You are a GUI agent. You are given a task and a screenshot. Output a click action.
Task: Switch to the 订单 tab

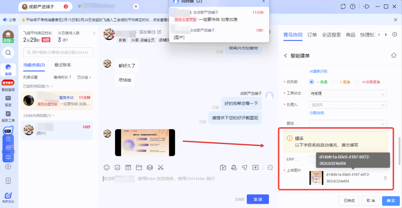click(x=312, y=35)
